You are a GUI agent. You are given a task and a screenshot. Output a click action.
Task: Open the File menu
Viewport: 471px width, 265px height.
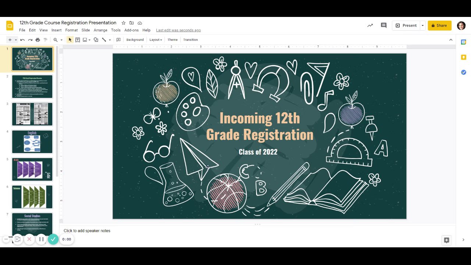pos(22,30)
